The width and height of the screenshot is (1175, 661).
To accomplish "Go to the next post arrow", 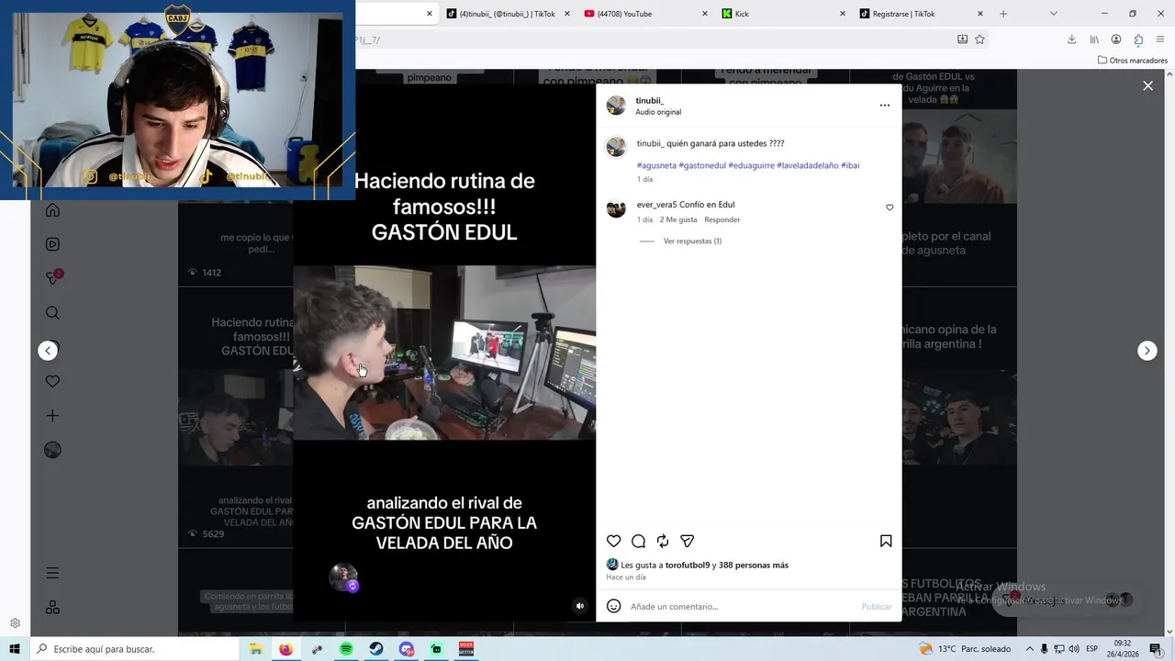I will point(1147,351).
